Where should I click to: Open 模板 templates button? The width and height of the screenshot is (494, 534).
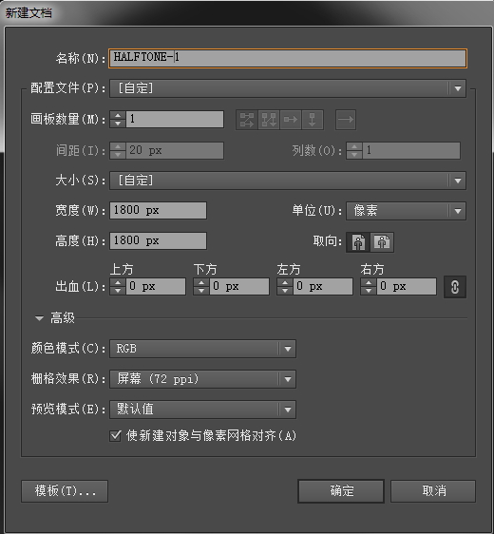[x=65, y=491]
